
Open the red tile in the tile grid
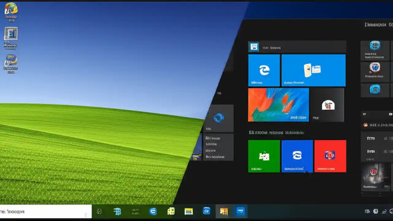(330, 156)
